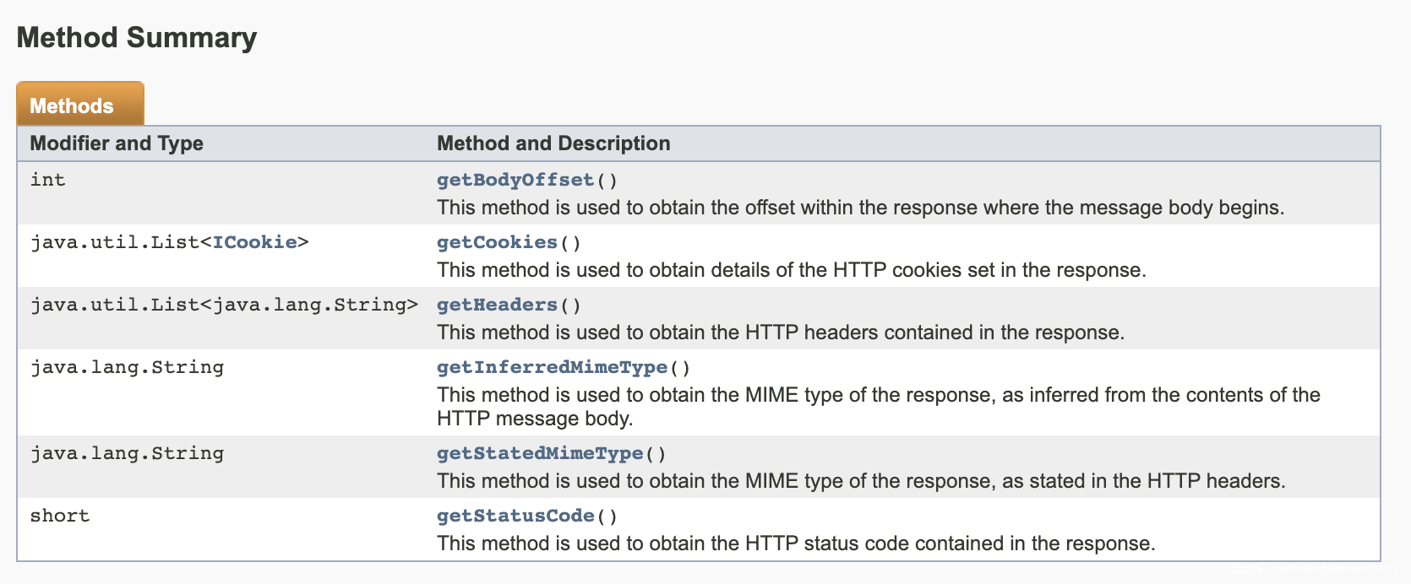Go to the getHeaders method link
Viewport: 1411px width, 584px height.
[x=497, y=305]
